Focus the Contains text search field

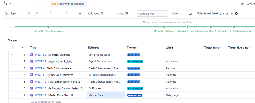153,14
